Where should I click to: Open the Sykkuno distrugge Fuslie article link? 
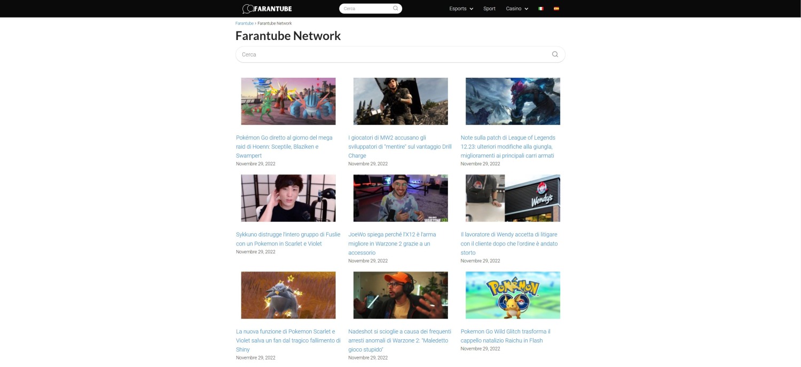pyautogui.click(x=288, y=239)
